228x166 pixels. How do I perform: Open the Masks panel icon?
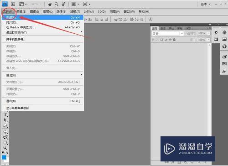tap(216, 39)
